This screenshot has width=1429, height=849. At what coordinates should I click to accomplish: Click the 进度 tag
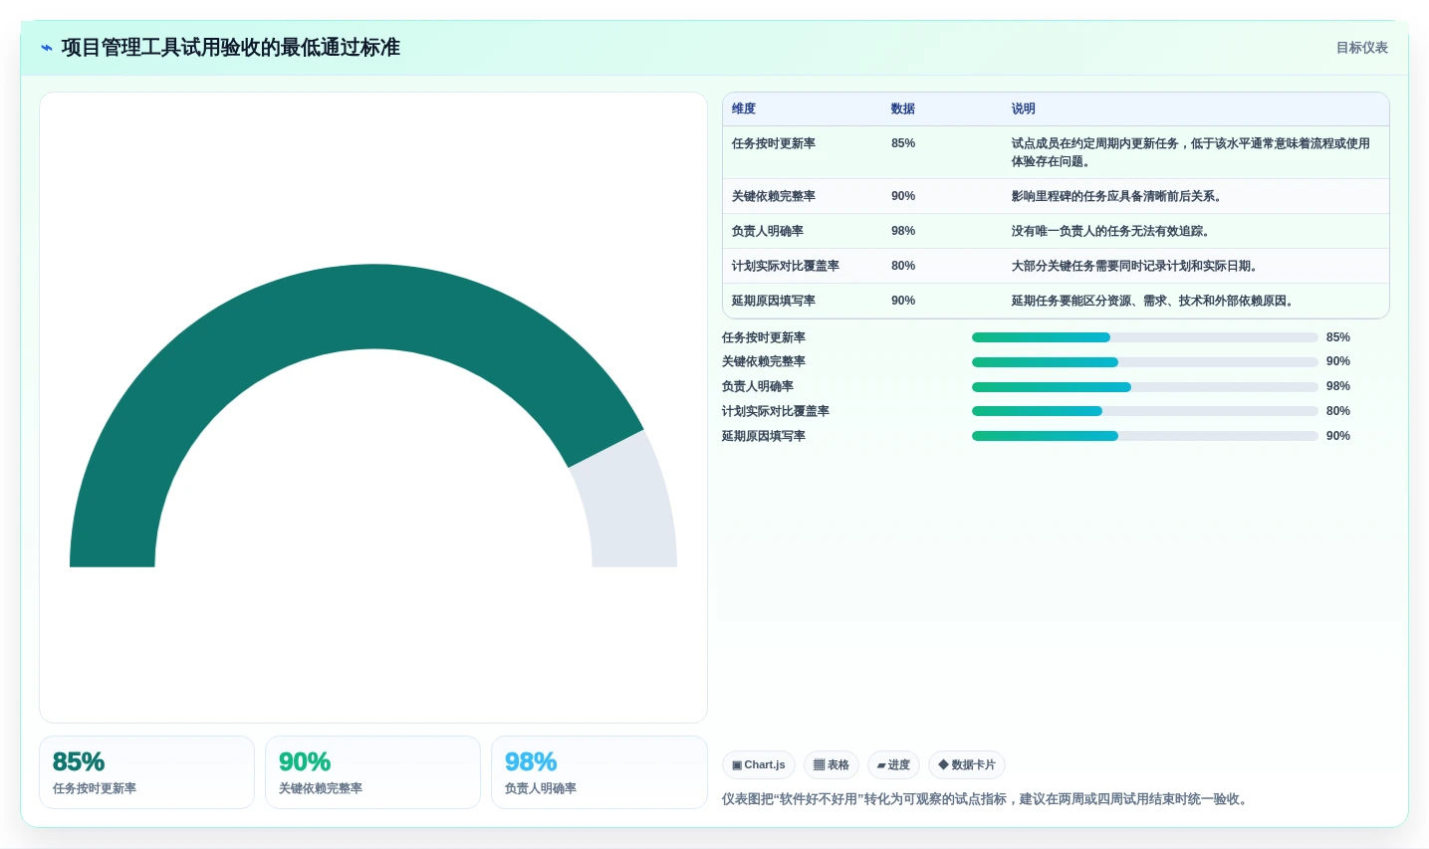[x=893, y=764]
